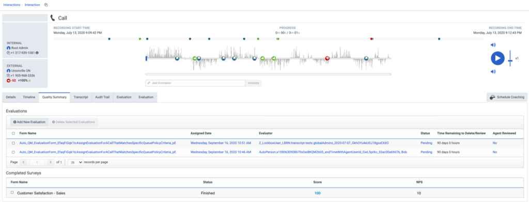Image resolution: width=529 pixels, height=202 pixels.
Task: Open the evaluation form link assigned 10:46 AM
Action: (x=98, y=152)
